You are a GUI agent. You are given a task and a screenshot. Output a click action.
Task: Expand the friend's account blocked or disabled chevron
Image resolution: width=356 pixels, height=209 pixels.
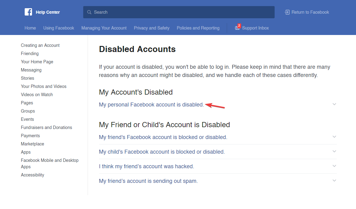pos(334,137)
